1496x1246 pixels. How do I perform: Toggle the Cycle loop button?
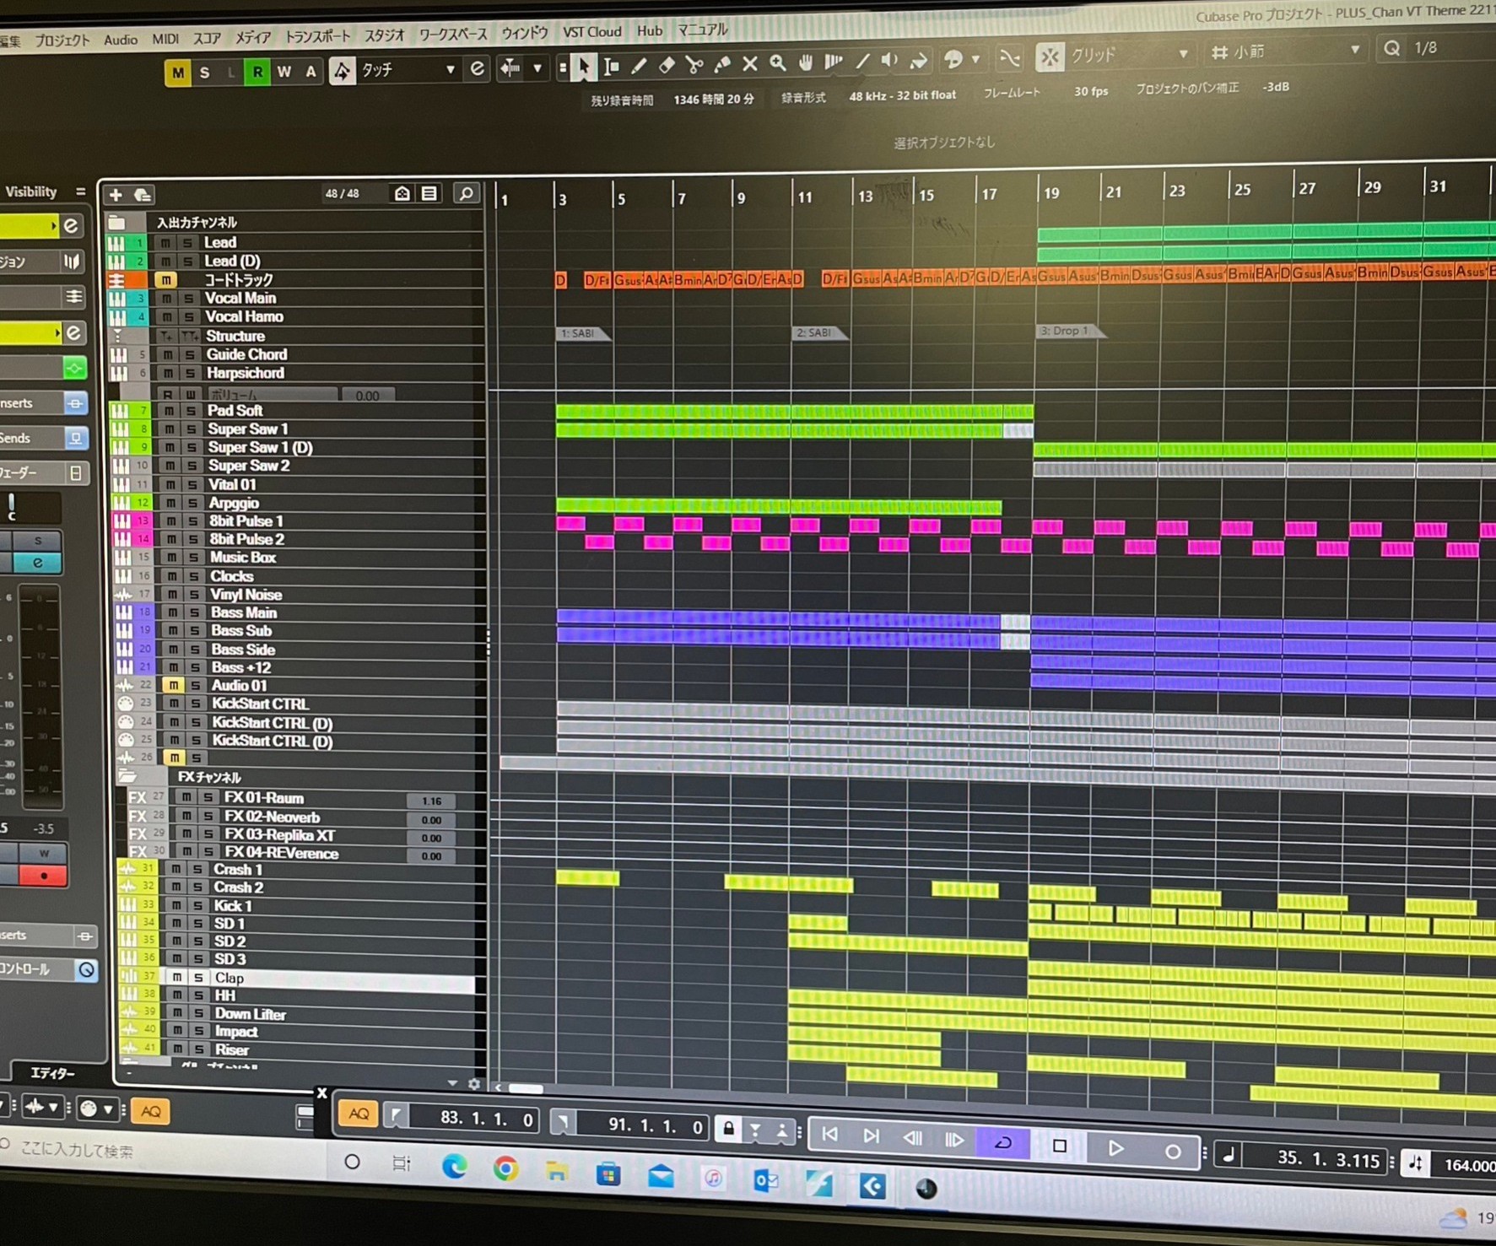pos(1003,1143)
